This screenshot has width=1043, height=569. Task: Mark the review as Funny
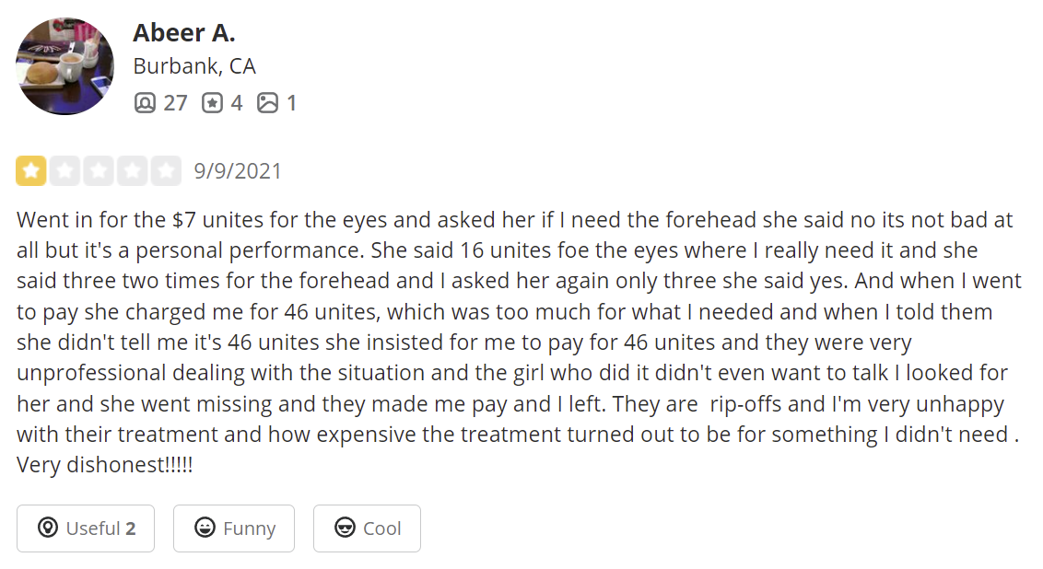[234, 528]
